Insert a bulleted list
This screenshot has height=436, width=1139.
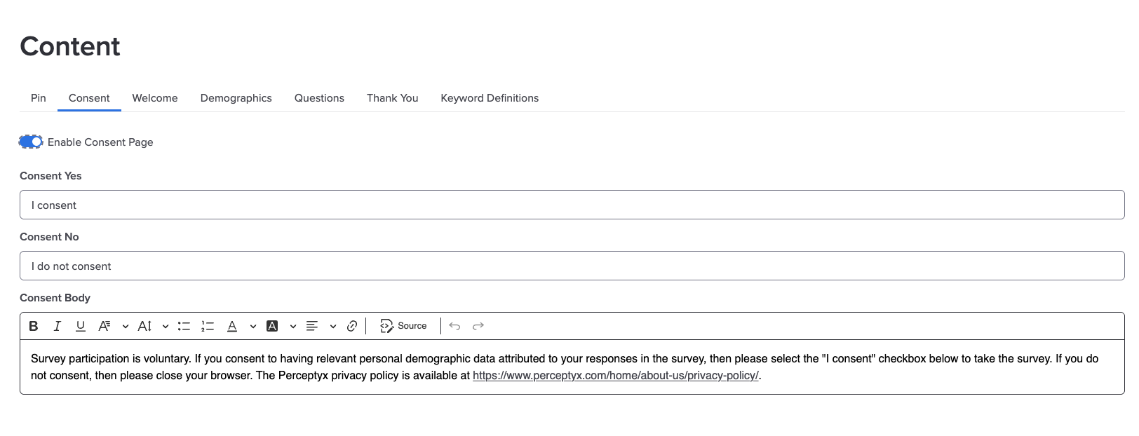point(184,326)
